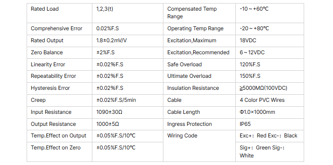Select the 1.8±0.2mV/V rated output value

coord(111,40)
